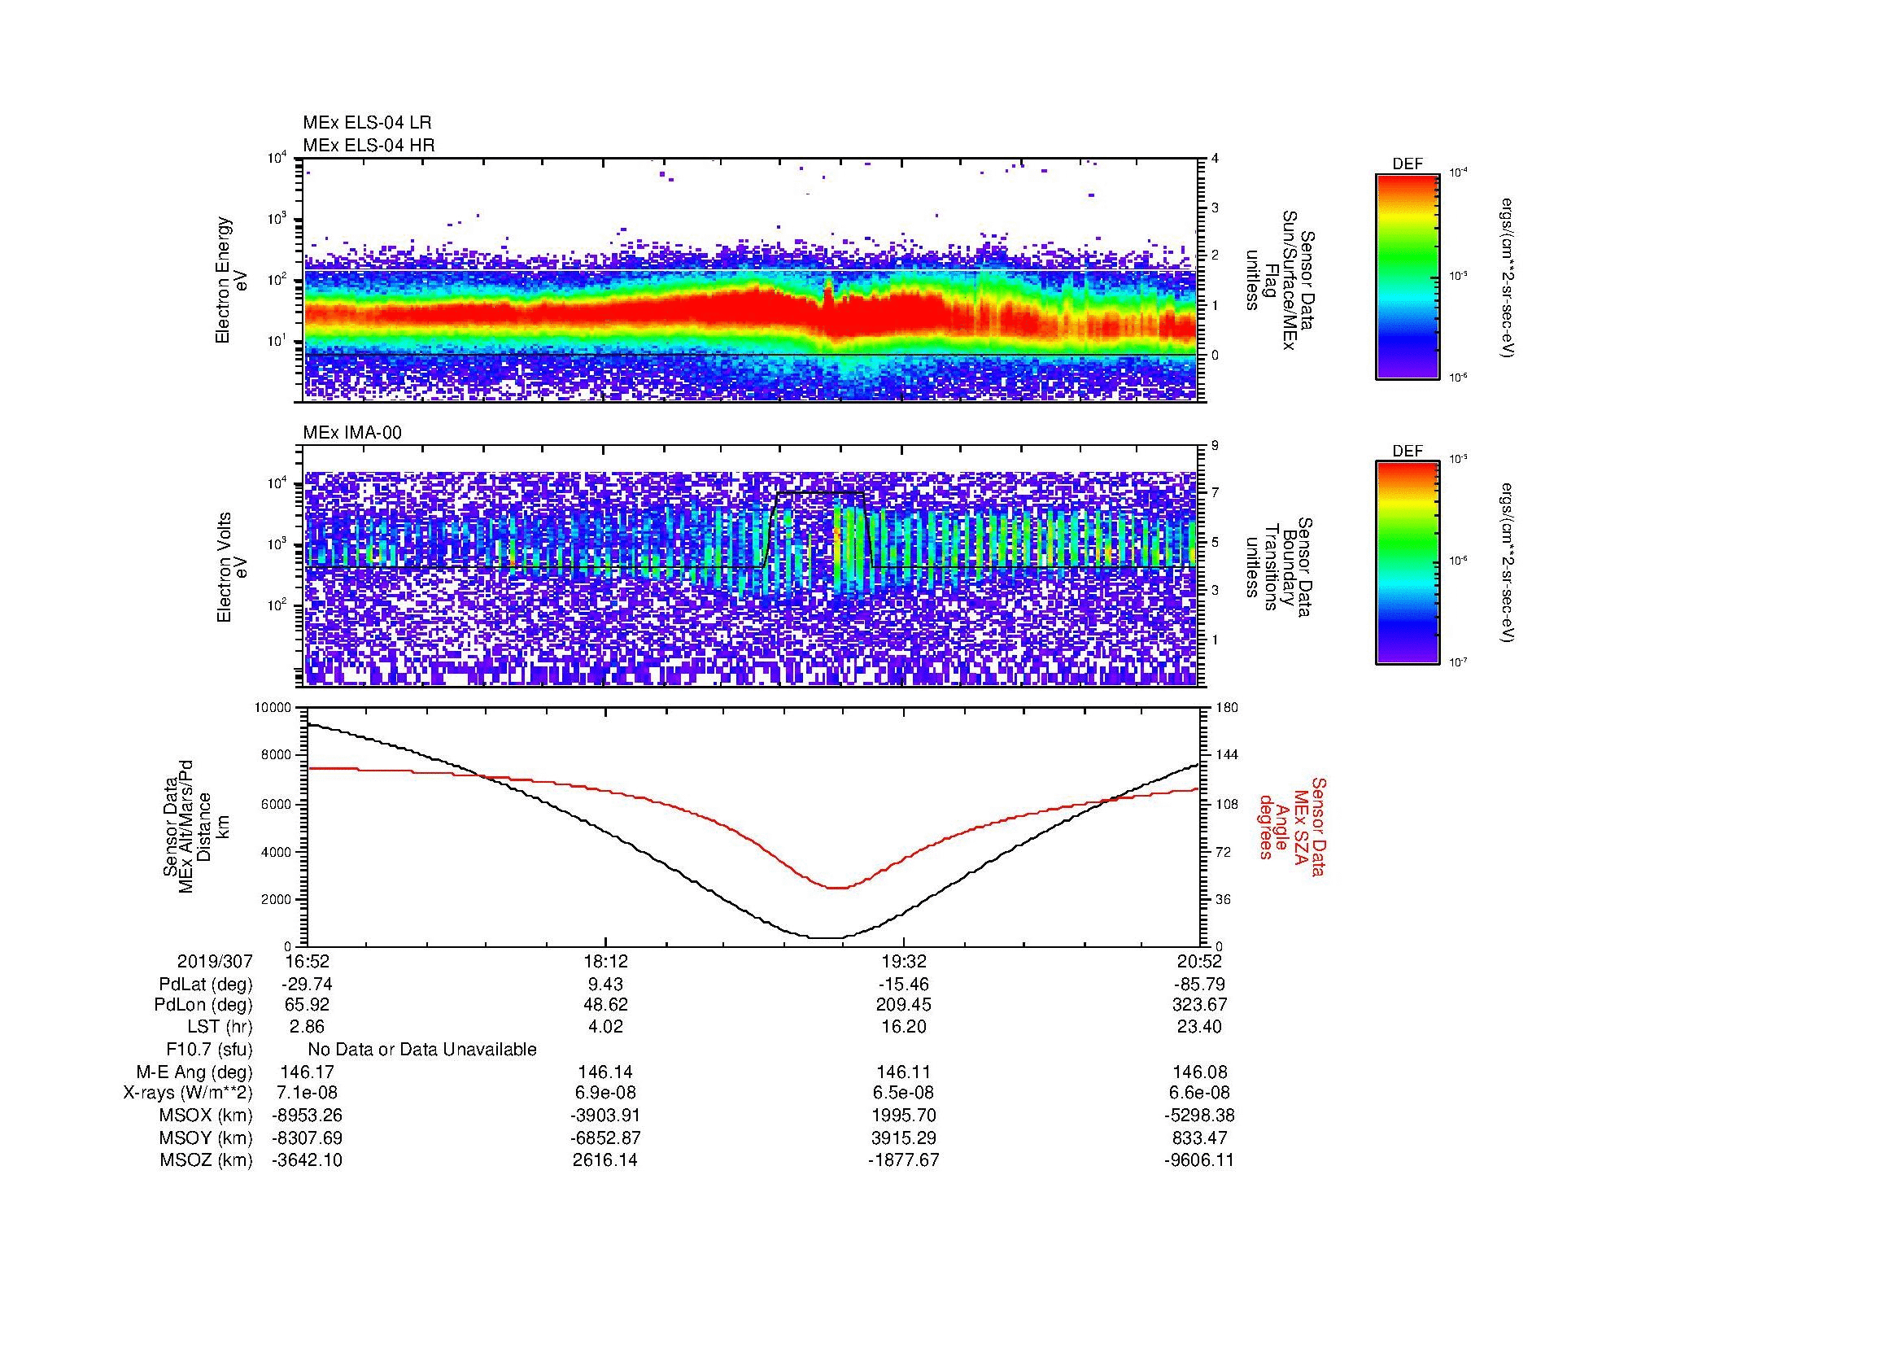Click the lower DEF color bar
Screen dimensions: 1903x1345
point(1408,563)
